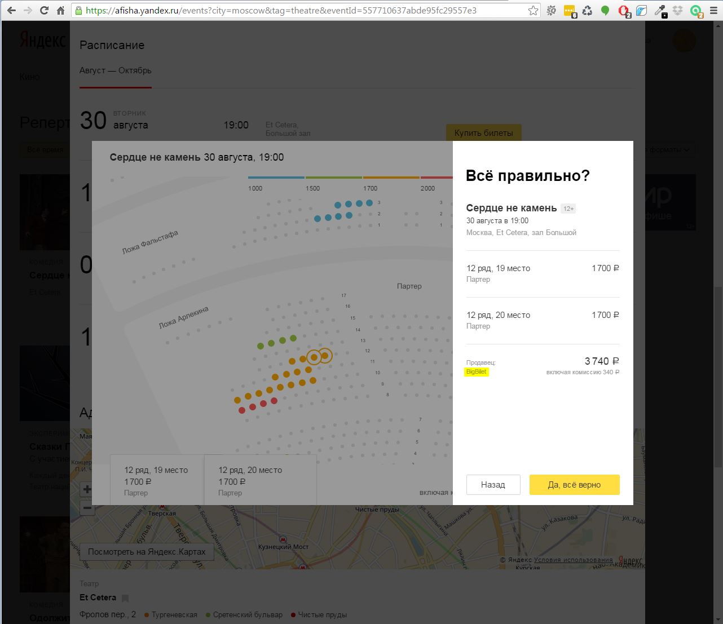Image resolution: width=723 pixels, height=624 pixels.
Task: Open the AdBlock extension icon
Action: [623, 10]
